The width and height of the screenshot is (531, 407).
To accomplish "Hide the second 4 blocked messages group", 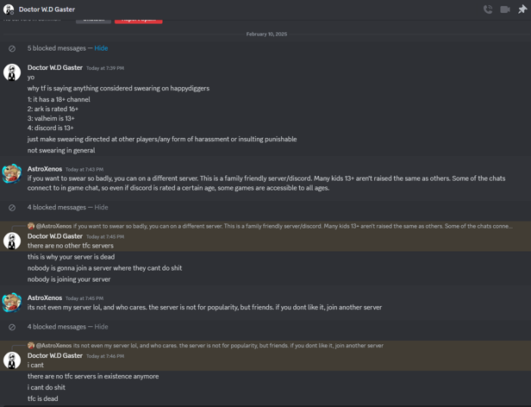I will point(101,327).
